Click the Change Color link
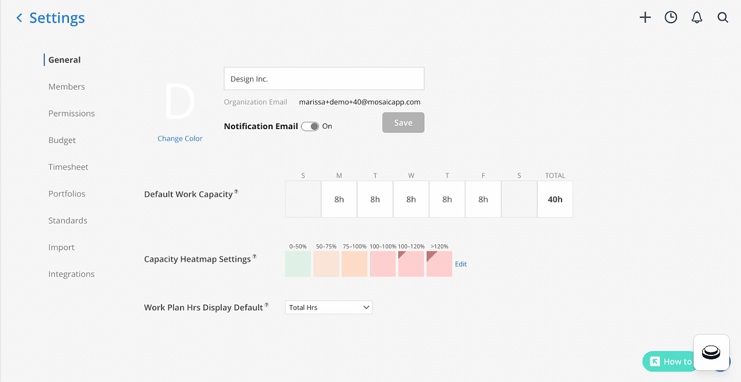Viewport: 741px width, 382px height. [x=180, y=139]
